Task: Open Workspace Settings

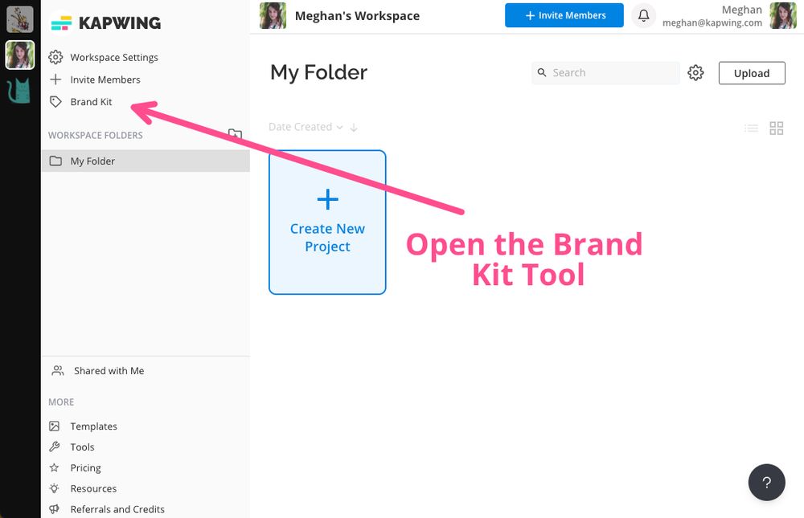Action: (113, 57)
